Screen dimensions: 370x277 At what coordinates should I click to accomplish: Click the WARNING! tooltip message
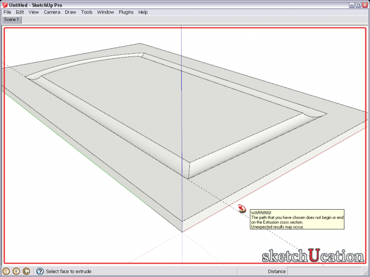click(x=297, y=219)
